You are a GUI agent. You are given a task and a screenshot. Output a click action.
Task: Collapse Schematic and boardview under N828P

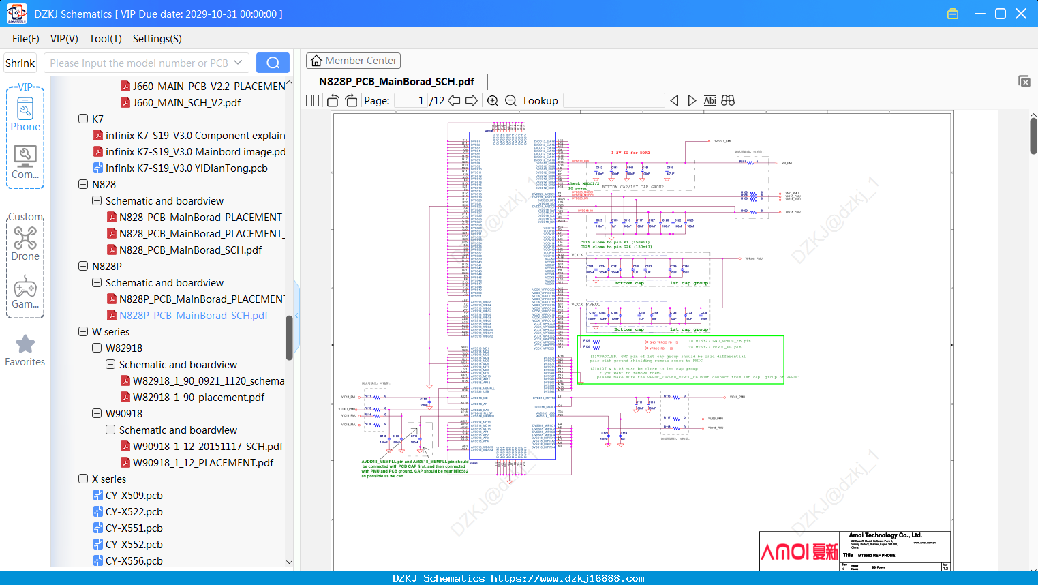tap(97, 282)
